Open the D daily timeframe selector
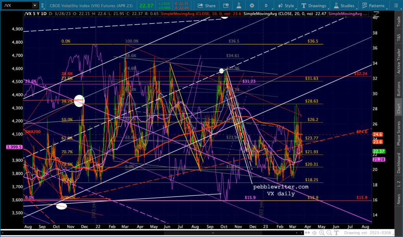 coord(266,5)
